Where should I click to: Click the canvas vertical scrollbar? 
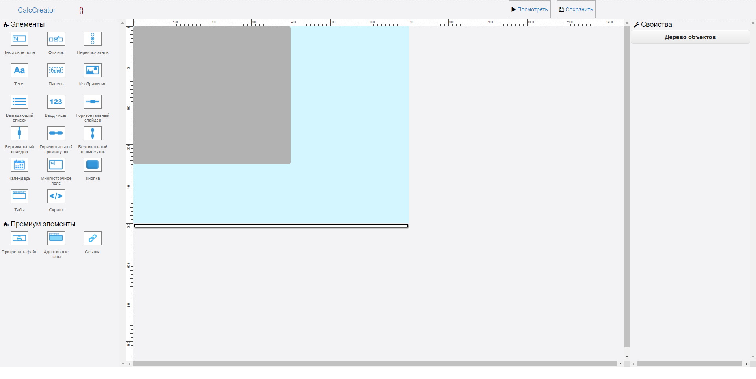pos(627,187)
